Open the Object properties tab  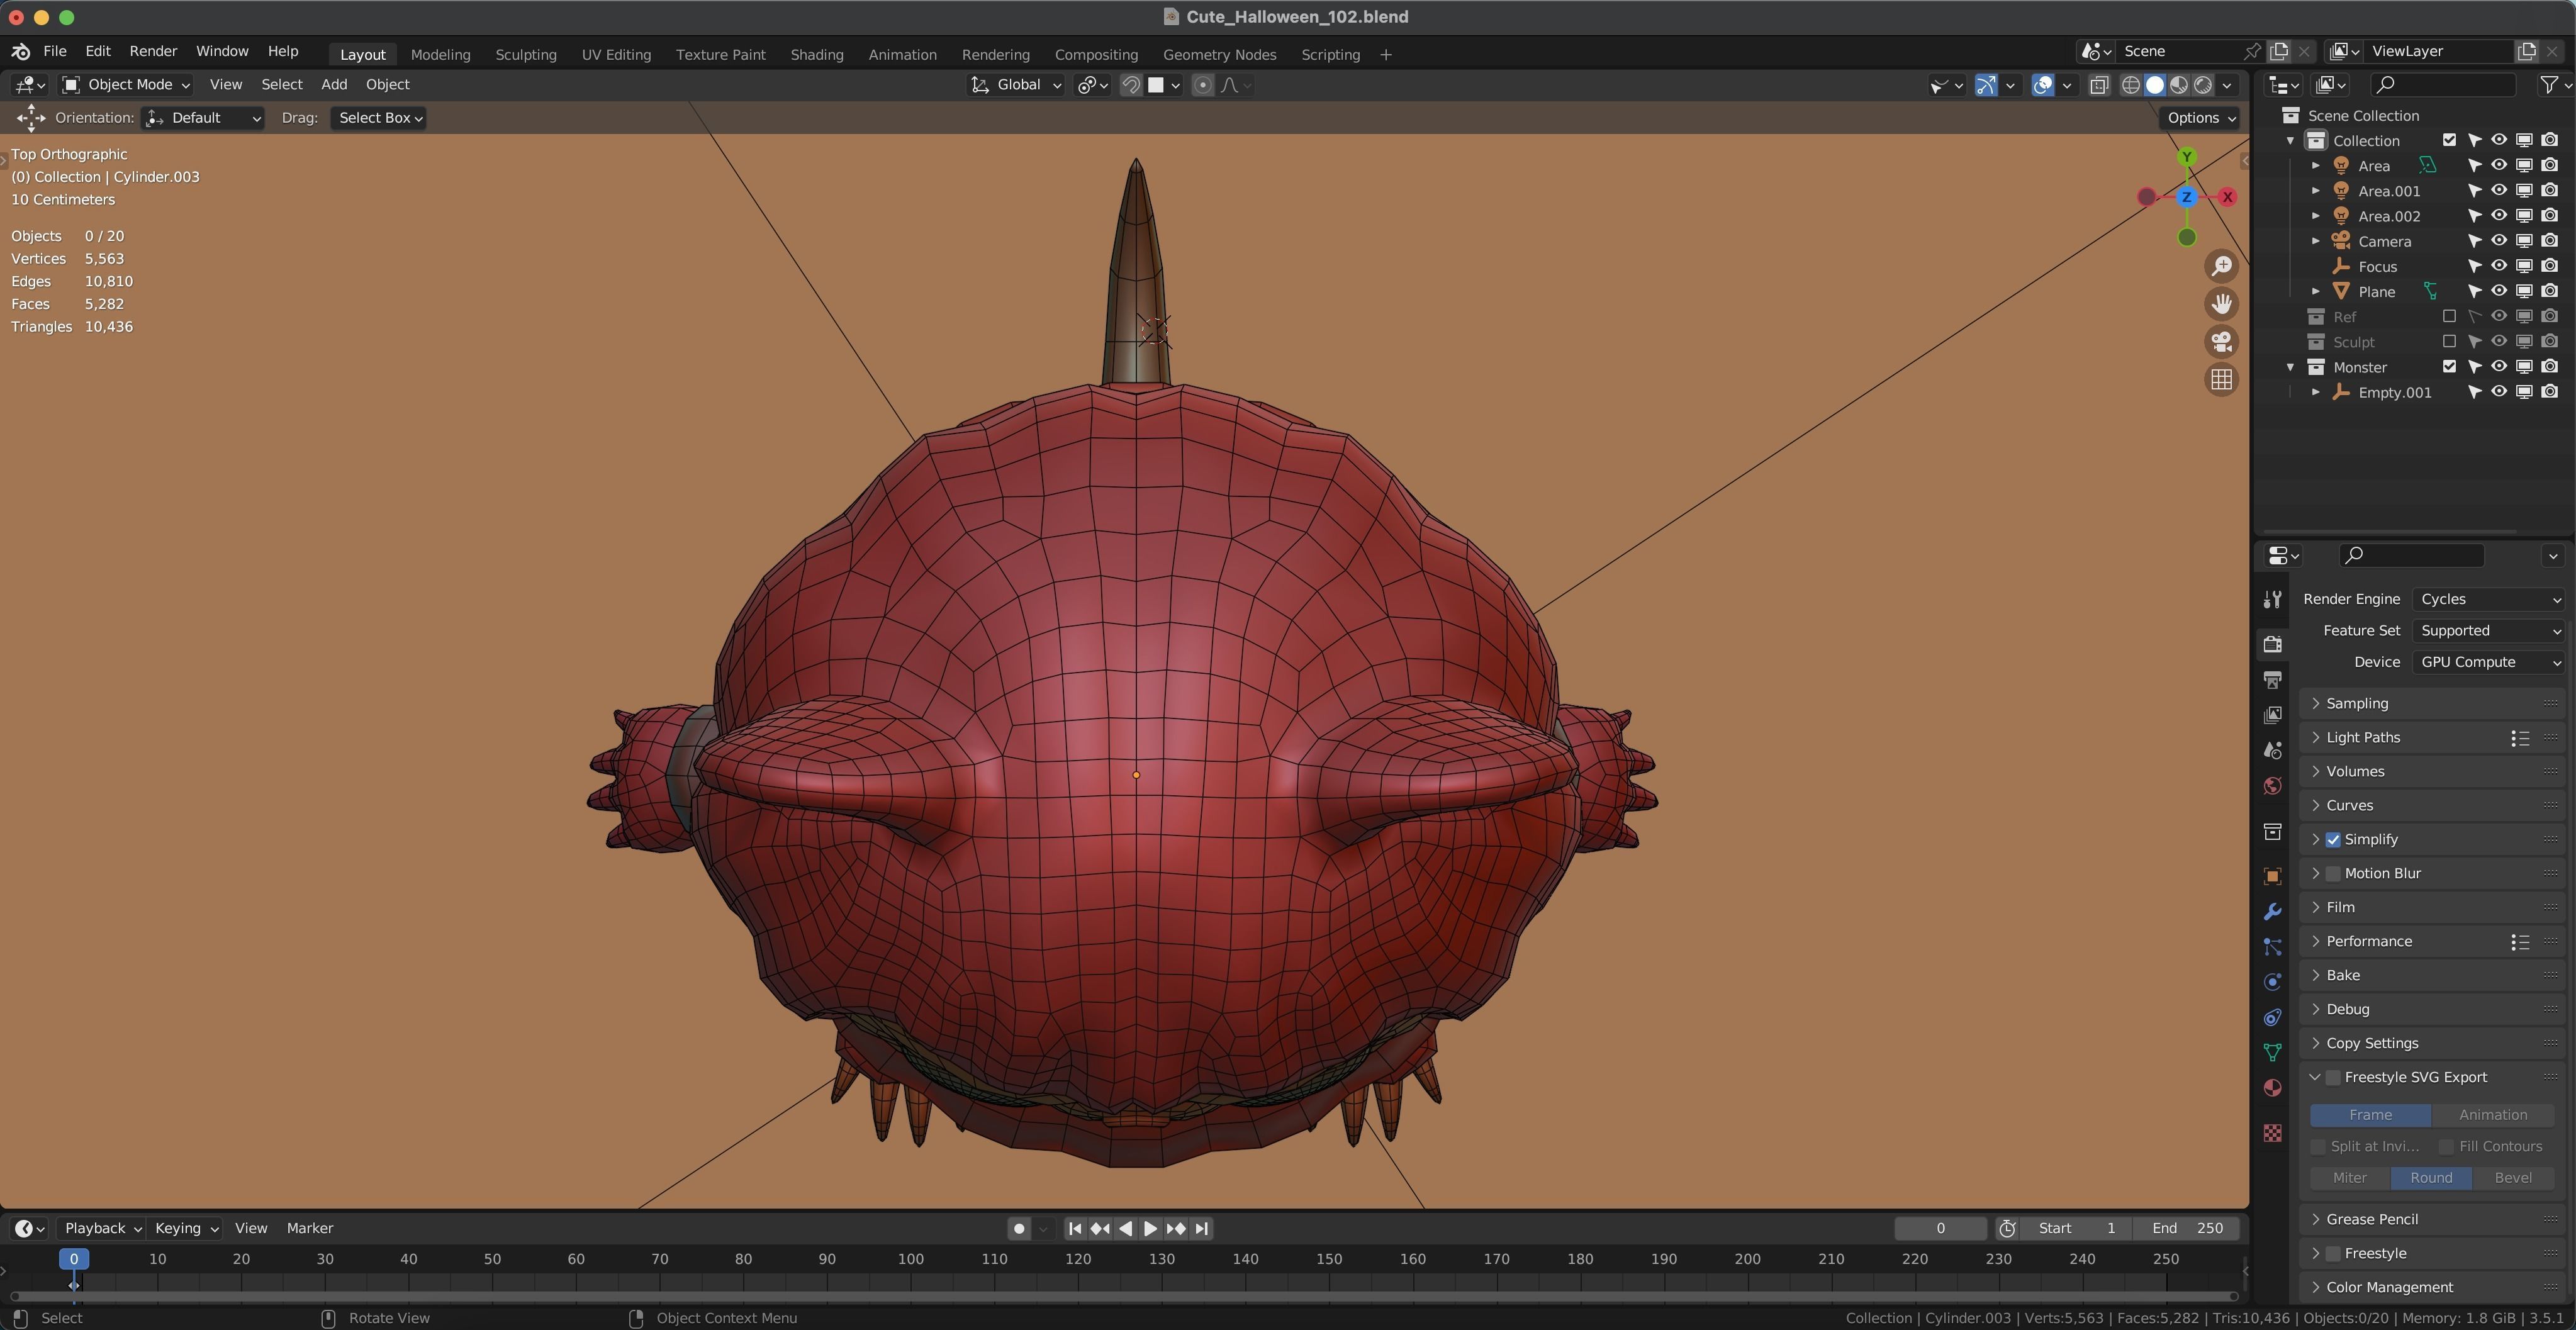pyautogui.click(x=2272, y=876)
